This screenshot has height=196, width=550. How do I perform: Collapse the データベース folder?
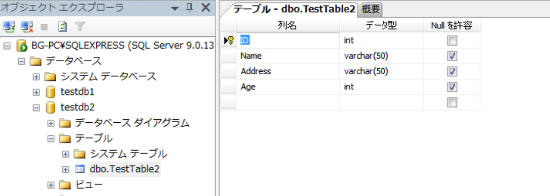pos(21,62)
